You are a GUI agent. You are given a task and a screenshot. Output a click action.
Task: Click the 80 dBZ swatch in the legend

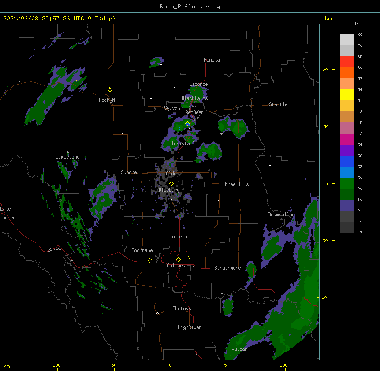tap(346, 40)
